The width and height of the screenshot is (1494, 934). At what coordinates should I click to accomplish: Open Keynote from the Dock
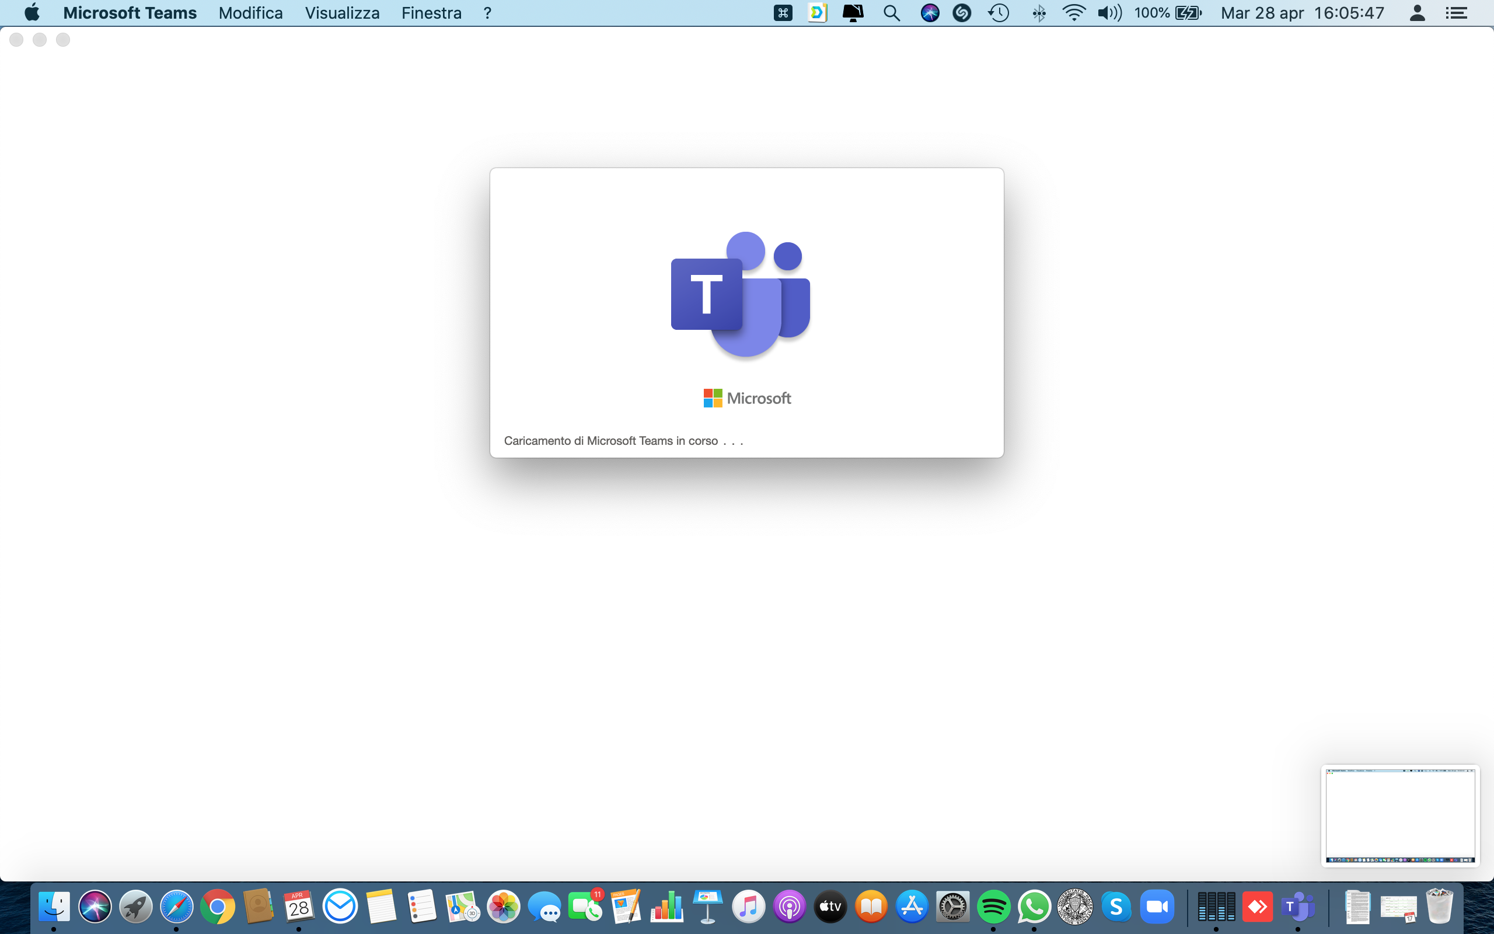click(707, 906)
